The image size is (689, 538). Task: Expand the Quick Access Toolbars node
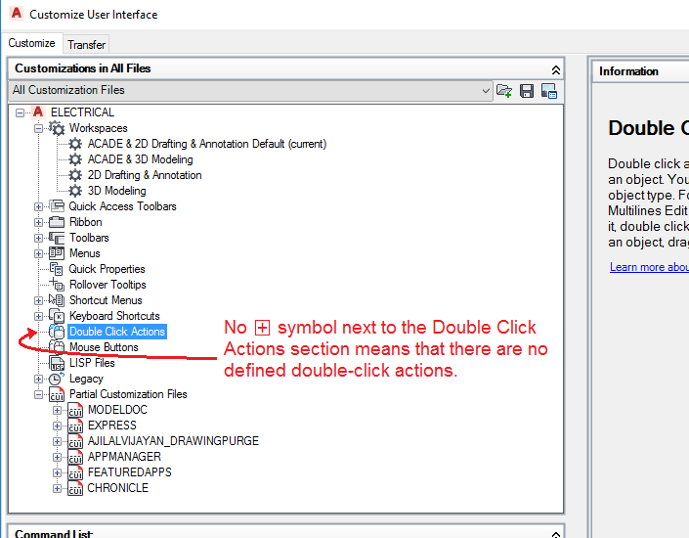[39, 206]
